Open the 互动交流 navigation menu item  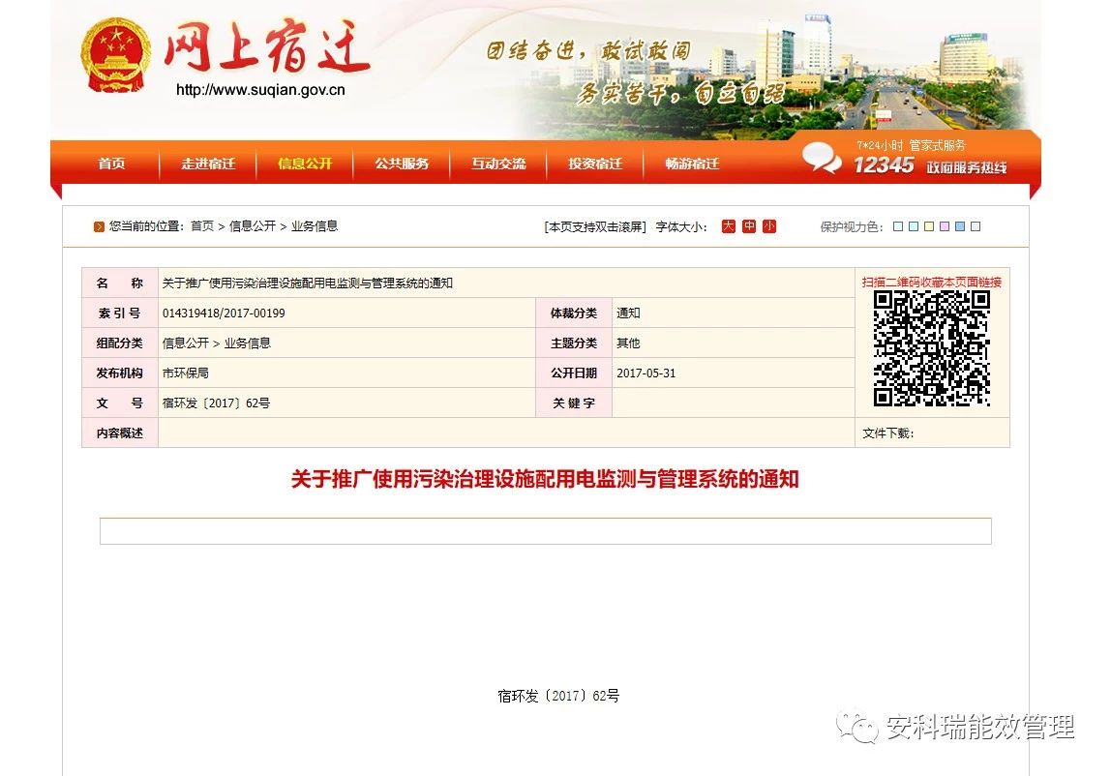pos(498,164)
